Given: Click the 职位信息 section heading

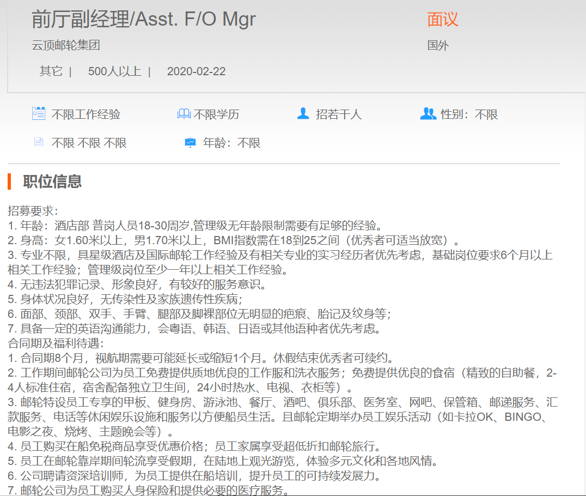Looking at the screenshot, I should coord(52,182).
